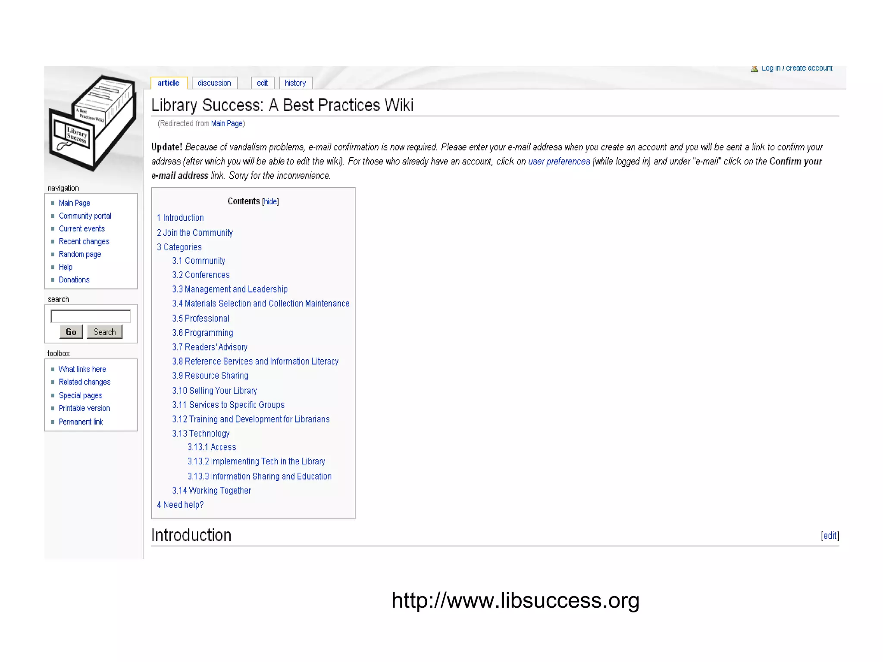
Task: Jump to 3.12 Training and Development for Librarians
Action: pos(251,419)
